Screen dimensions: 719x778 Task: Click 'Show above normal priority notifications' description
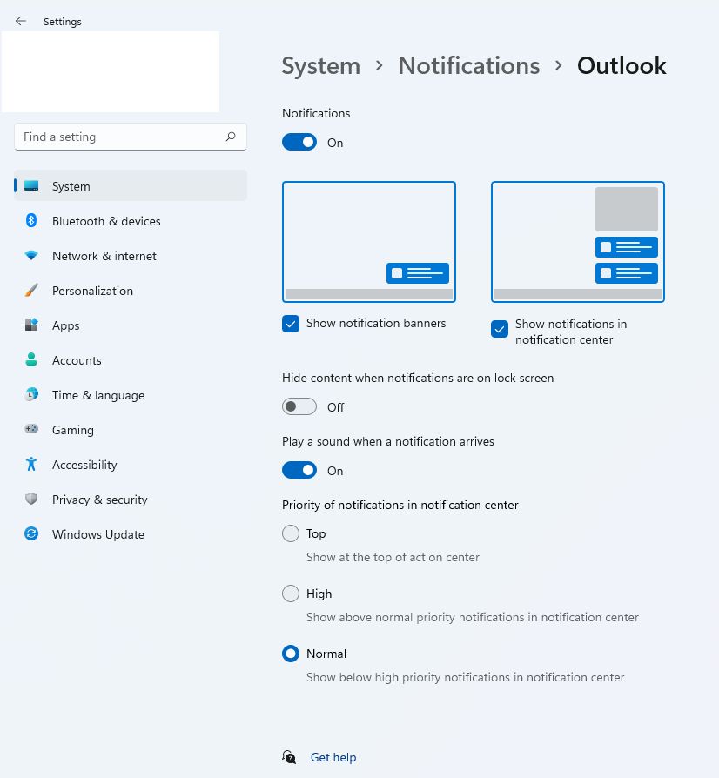coord(473,617)
